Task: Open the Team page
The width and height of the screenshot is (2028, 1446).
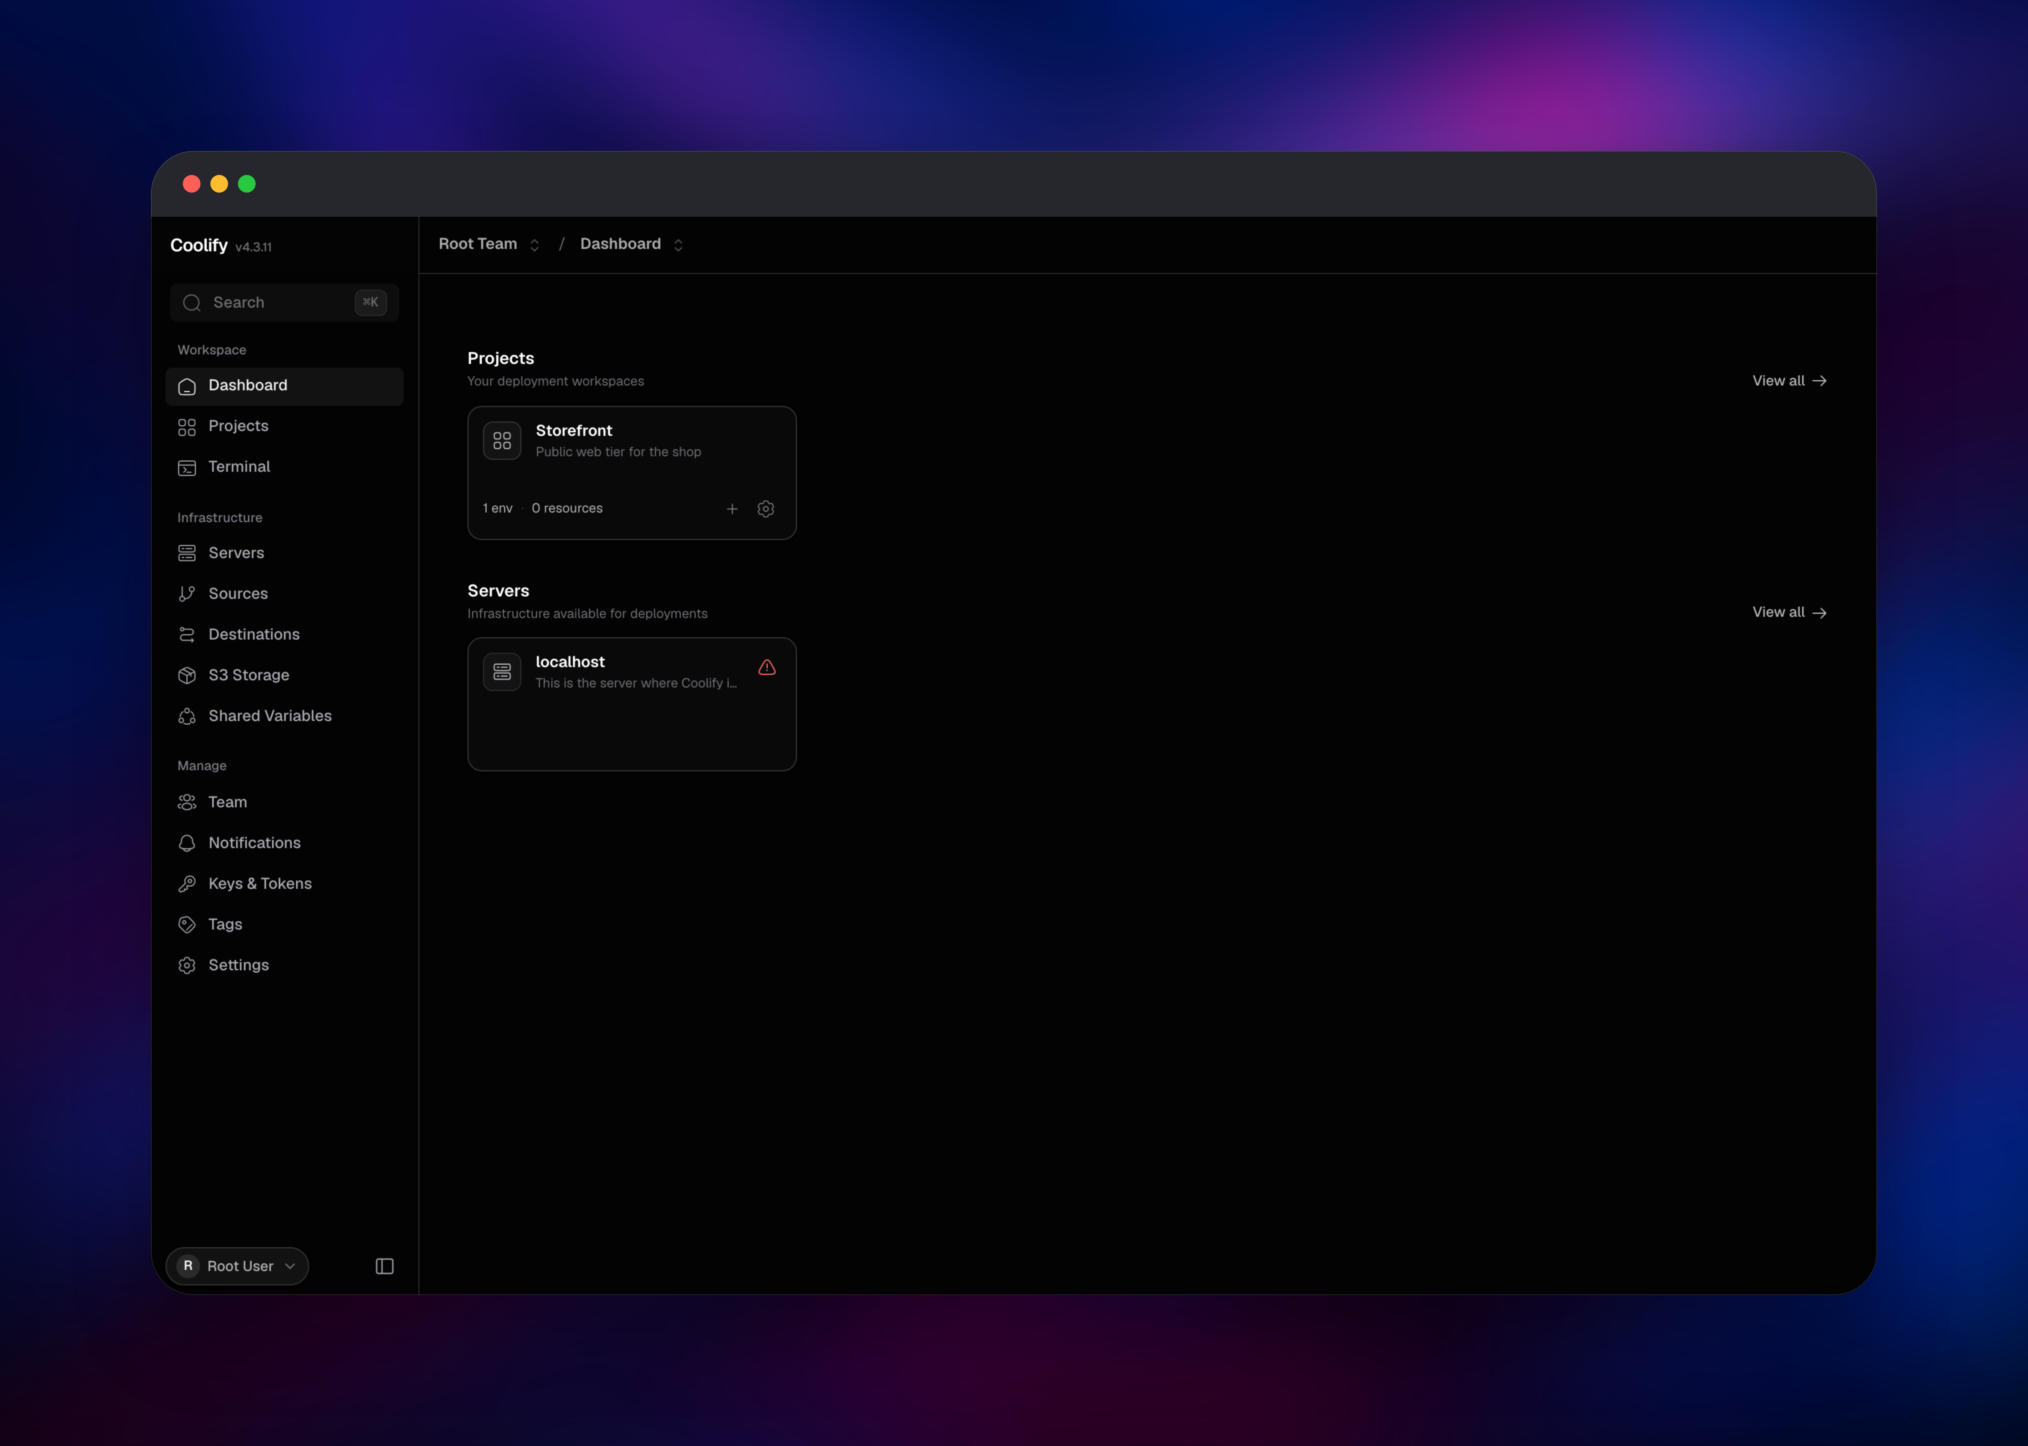Action: tap(285, 802)
